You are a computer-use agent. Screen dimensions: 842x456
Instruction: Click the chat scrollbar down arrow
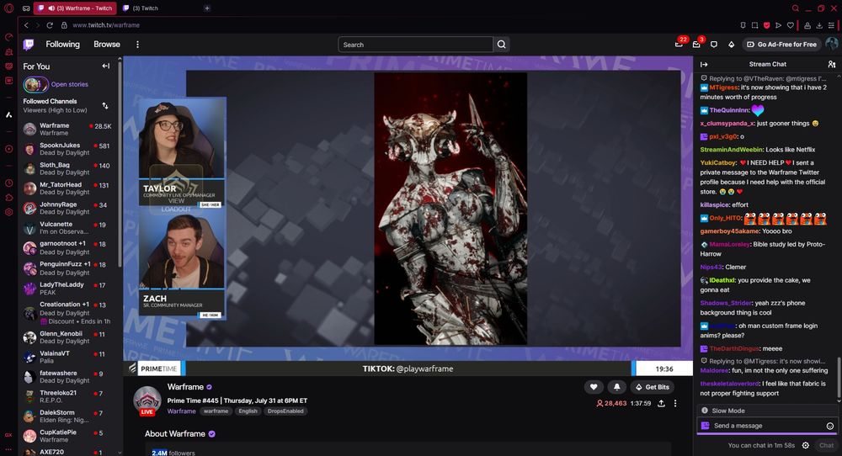(839, 400)
